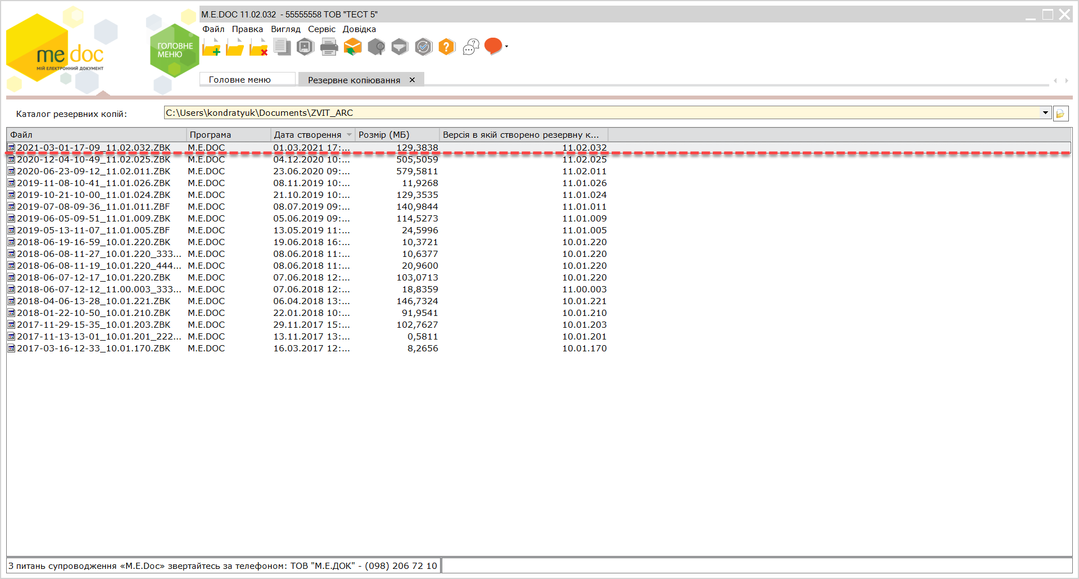Click the gray hexagon save icon
1079x579 pixels.
(305, 47)
